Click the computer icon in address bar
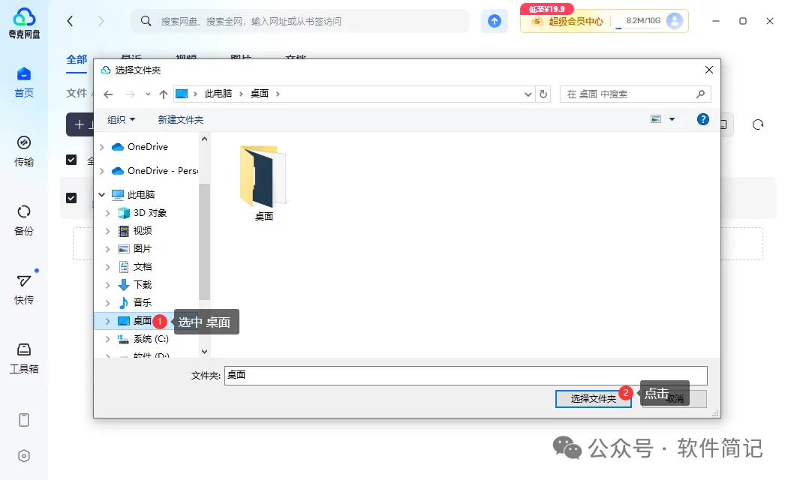The image size is (788, 480). pos(182,94)
